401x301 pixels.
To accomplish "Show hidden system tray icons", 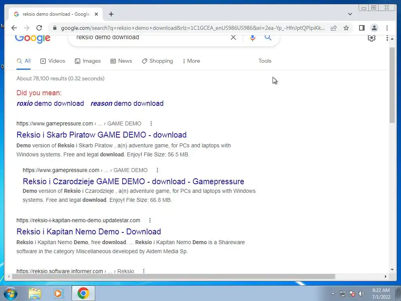I will tap(333, 294).
